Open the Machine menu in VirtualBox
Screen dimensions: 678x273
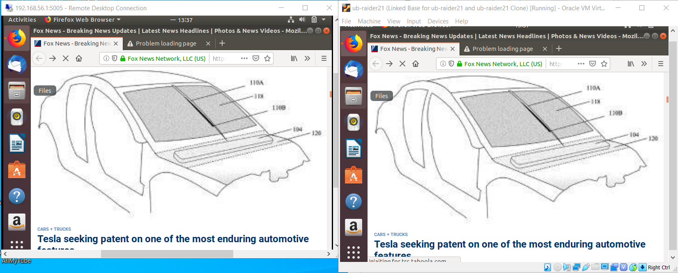pyautogui.click(x=369, y=21)
